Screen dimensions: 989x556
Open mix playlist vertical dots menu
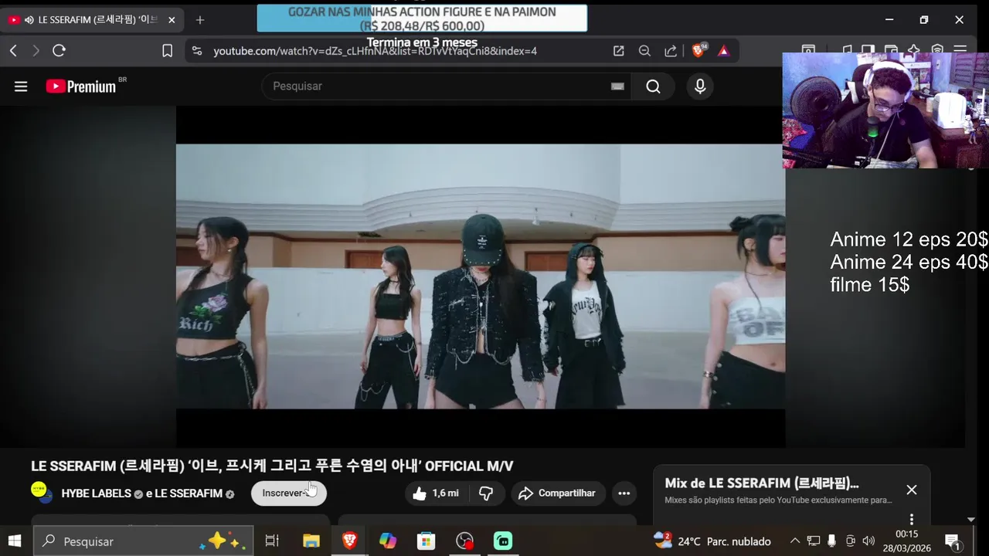(x=912, y=519)
